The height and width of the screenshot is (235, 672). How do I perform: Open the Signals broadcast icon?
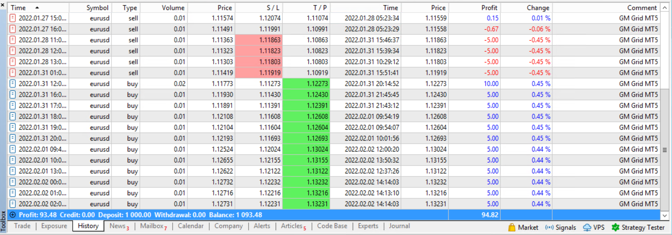tap(549, 227)
